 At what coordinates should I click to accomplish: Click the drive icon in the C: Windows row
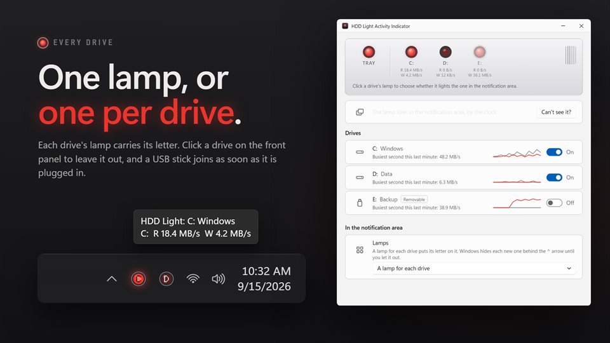tap(360, 152)
